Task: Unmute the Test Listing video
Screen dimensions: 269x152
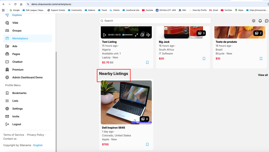Action: point(148,35)
